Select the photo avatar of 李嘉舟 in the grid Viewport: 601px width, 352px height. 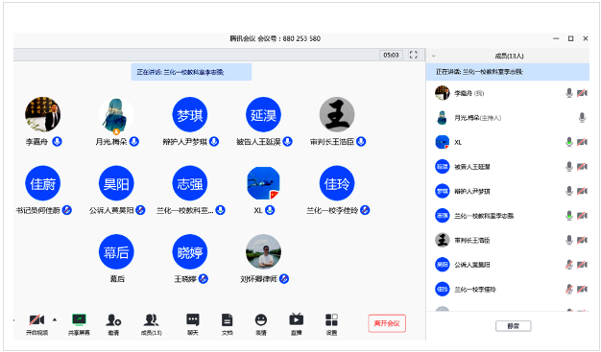coord(42,115)
